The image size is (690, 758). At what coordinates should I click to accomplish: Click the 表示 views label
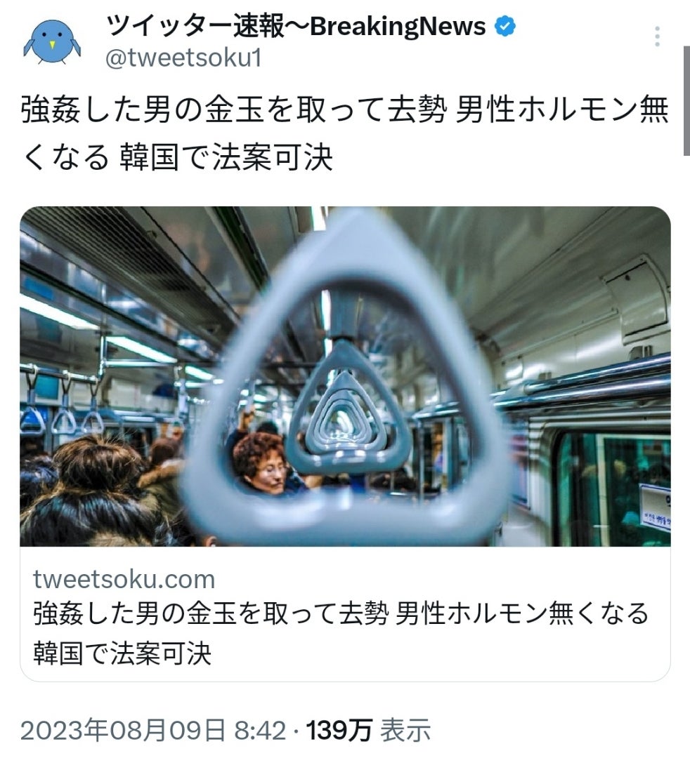coord(405,731)
